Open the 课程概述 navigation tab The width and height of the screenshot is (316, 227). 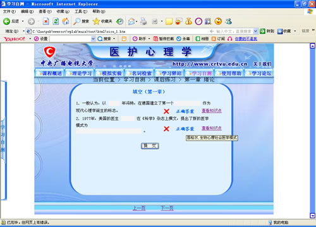pyautogui.click(x=49, y=73)
